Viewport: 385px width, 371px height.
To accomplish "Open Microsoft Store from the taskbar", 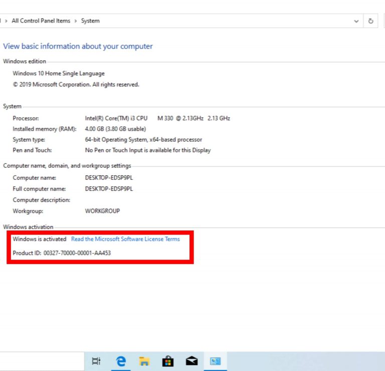I will [168, 361].
